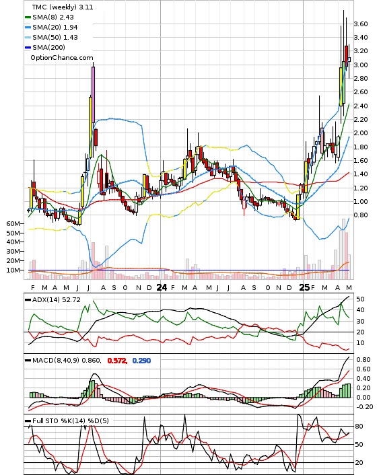This screenshot has height=475, width=381.
Task: Click the MACD(8,40,9) indicator label
Action: (x=66, y=361)
